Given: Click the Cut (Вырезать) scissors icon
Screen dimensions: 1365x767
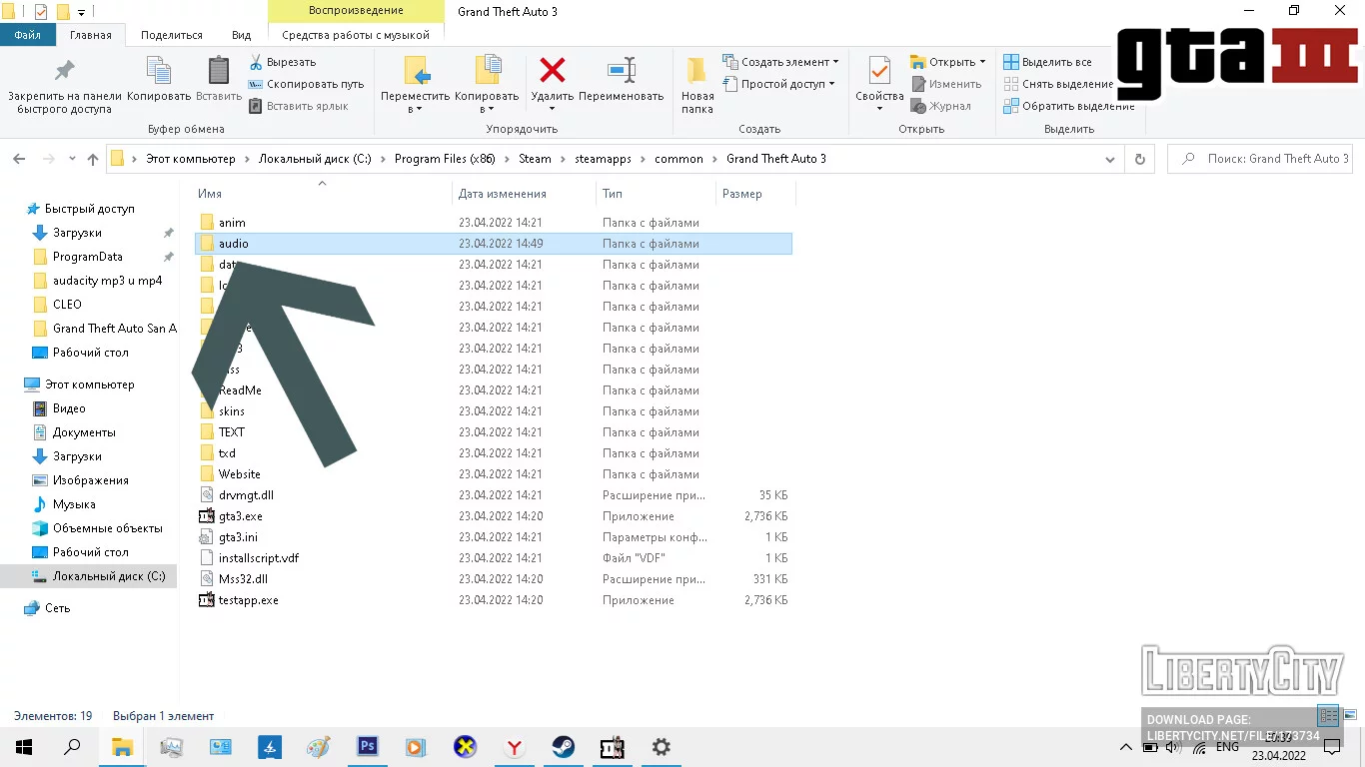Looking at the screenshot, I should pos(256,62).
